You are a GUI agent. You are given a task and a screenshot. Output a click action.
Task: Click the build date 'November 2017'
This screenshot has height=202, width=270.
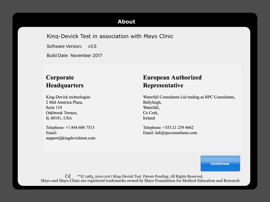(86, 56)
